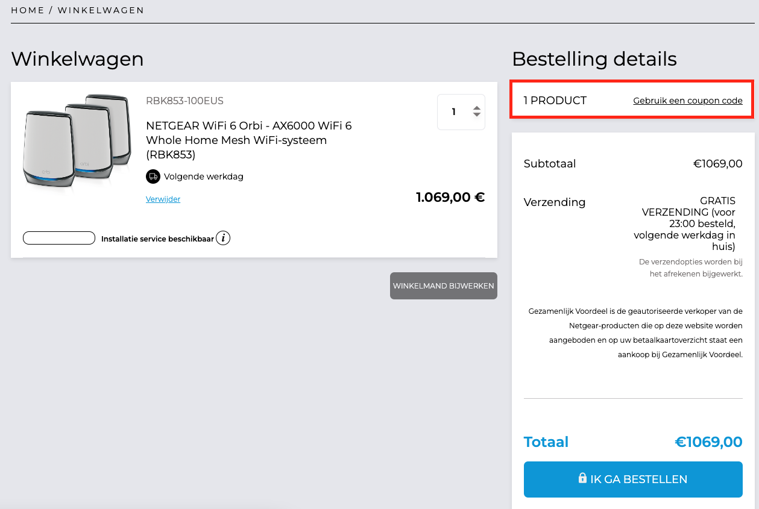Select the SKU text RBK853-100EUS
The image size is (759, 509).
pyautogui.click(x=184, y=101)
